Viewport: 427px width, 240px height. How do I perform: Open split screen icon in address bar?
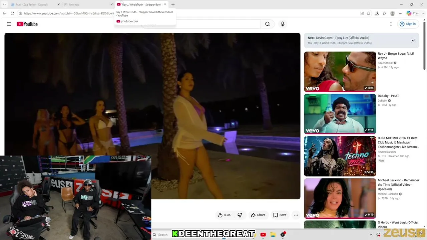tap(362, 13)
